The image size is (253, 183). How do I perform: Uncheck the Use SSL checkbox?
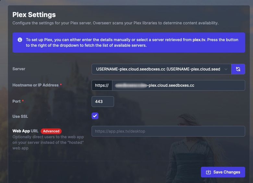coord(95,116)
